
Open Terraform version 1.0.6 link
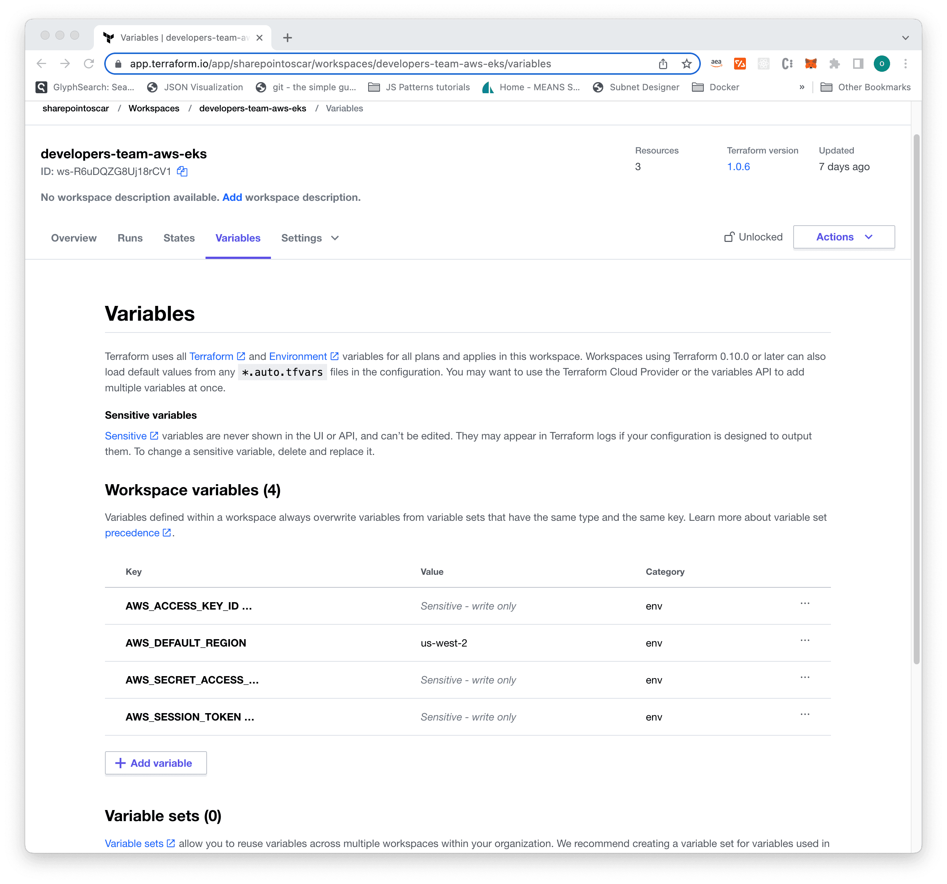738,167
